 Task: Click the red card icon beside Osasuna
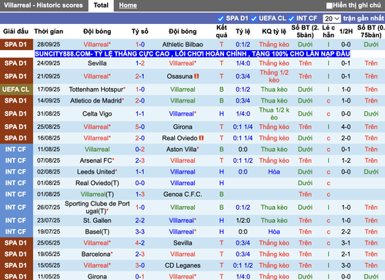196,76
